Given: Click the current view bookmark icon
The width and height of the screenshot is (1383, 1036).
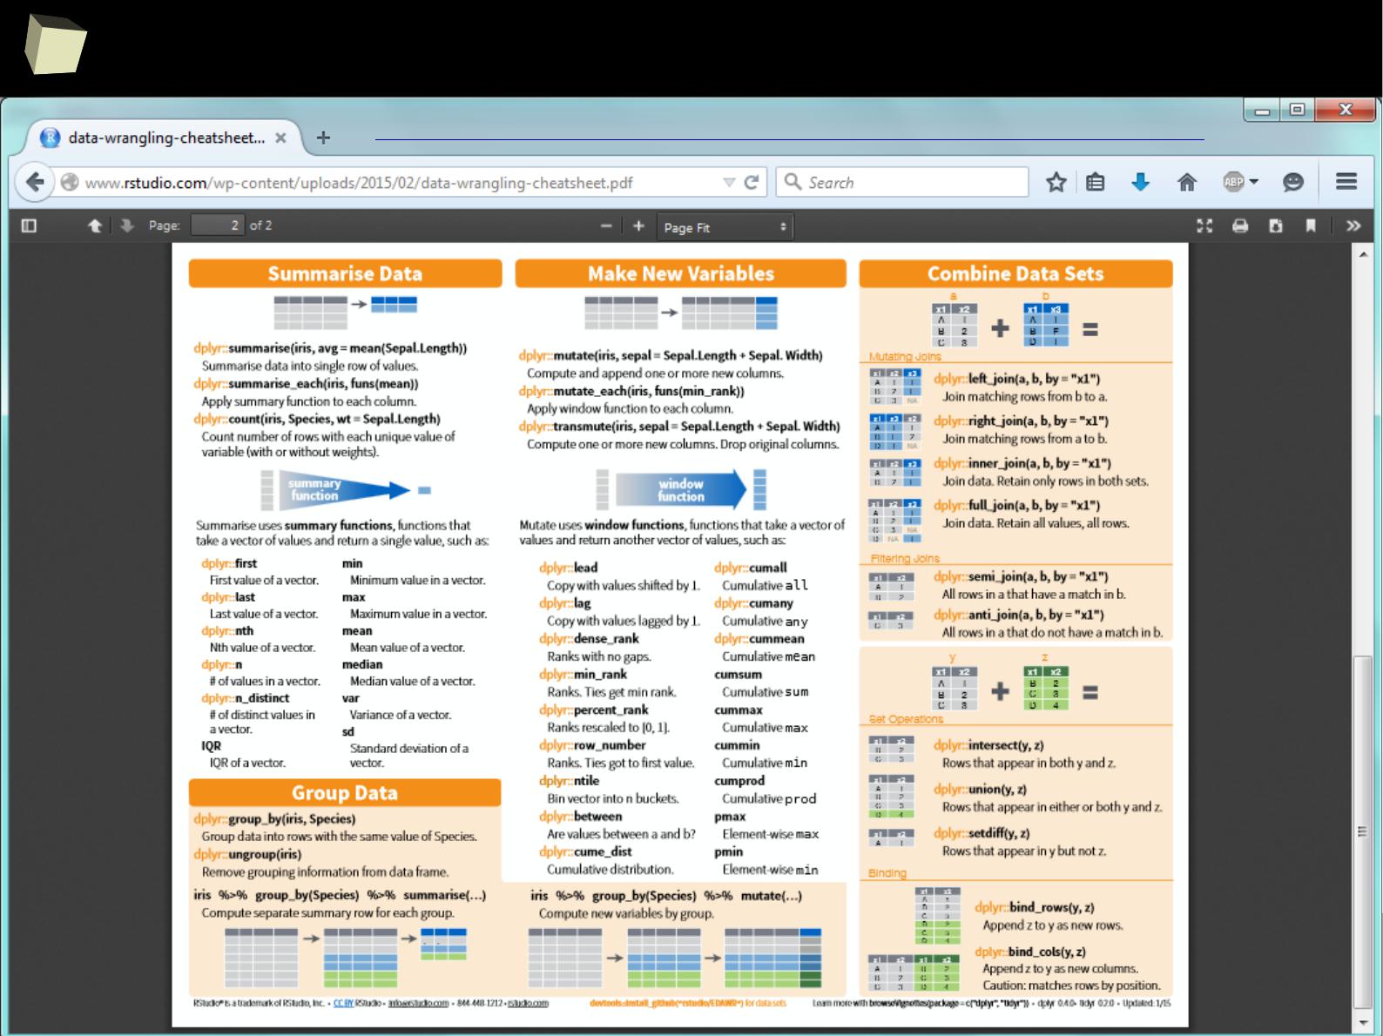Looking at the screenshot, I should (1311, 225).
